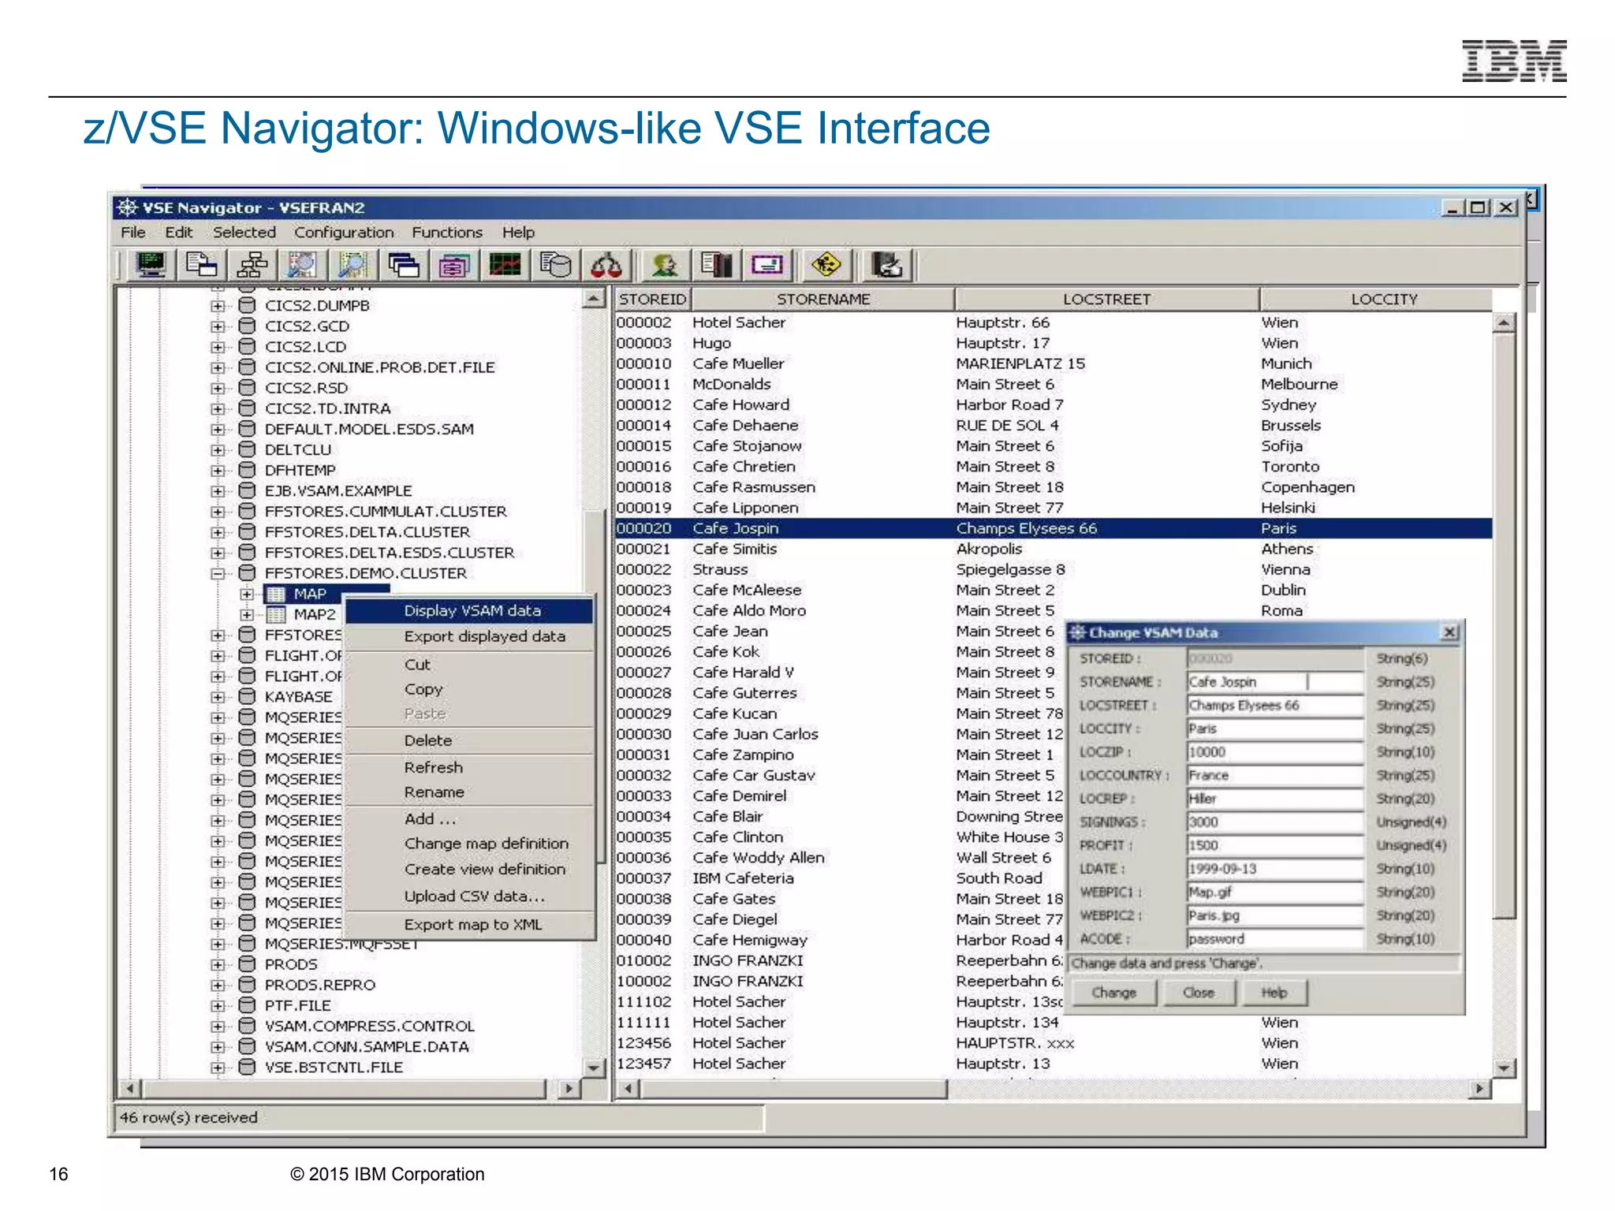This screenshot has width=1615, height=1211.
Task: Click the Close button in Change VSAM Data
Action: 1198,993
